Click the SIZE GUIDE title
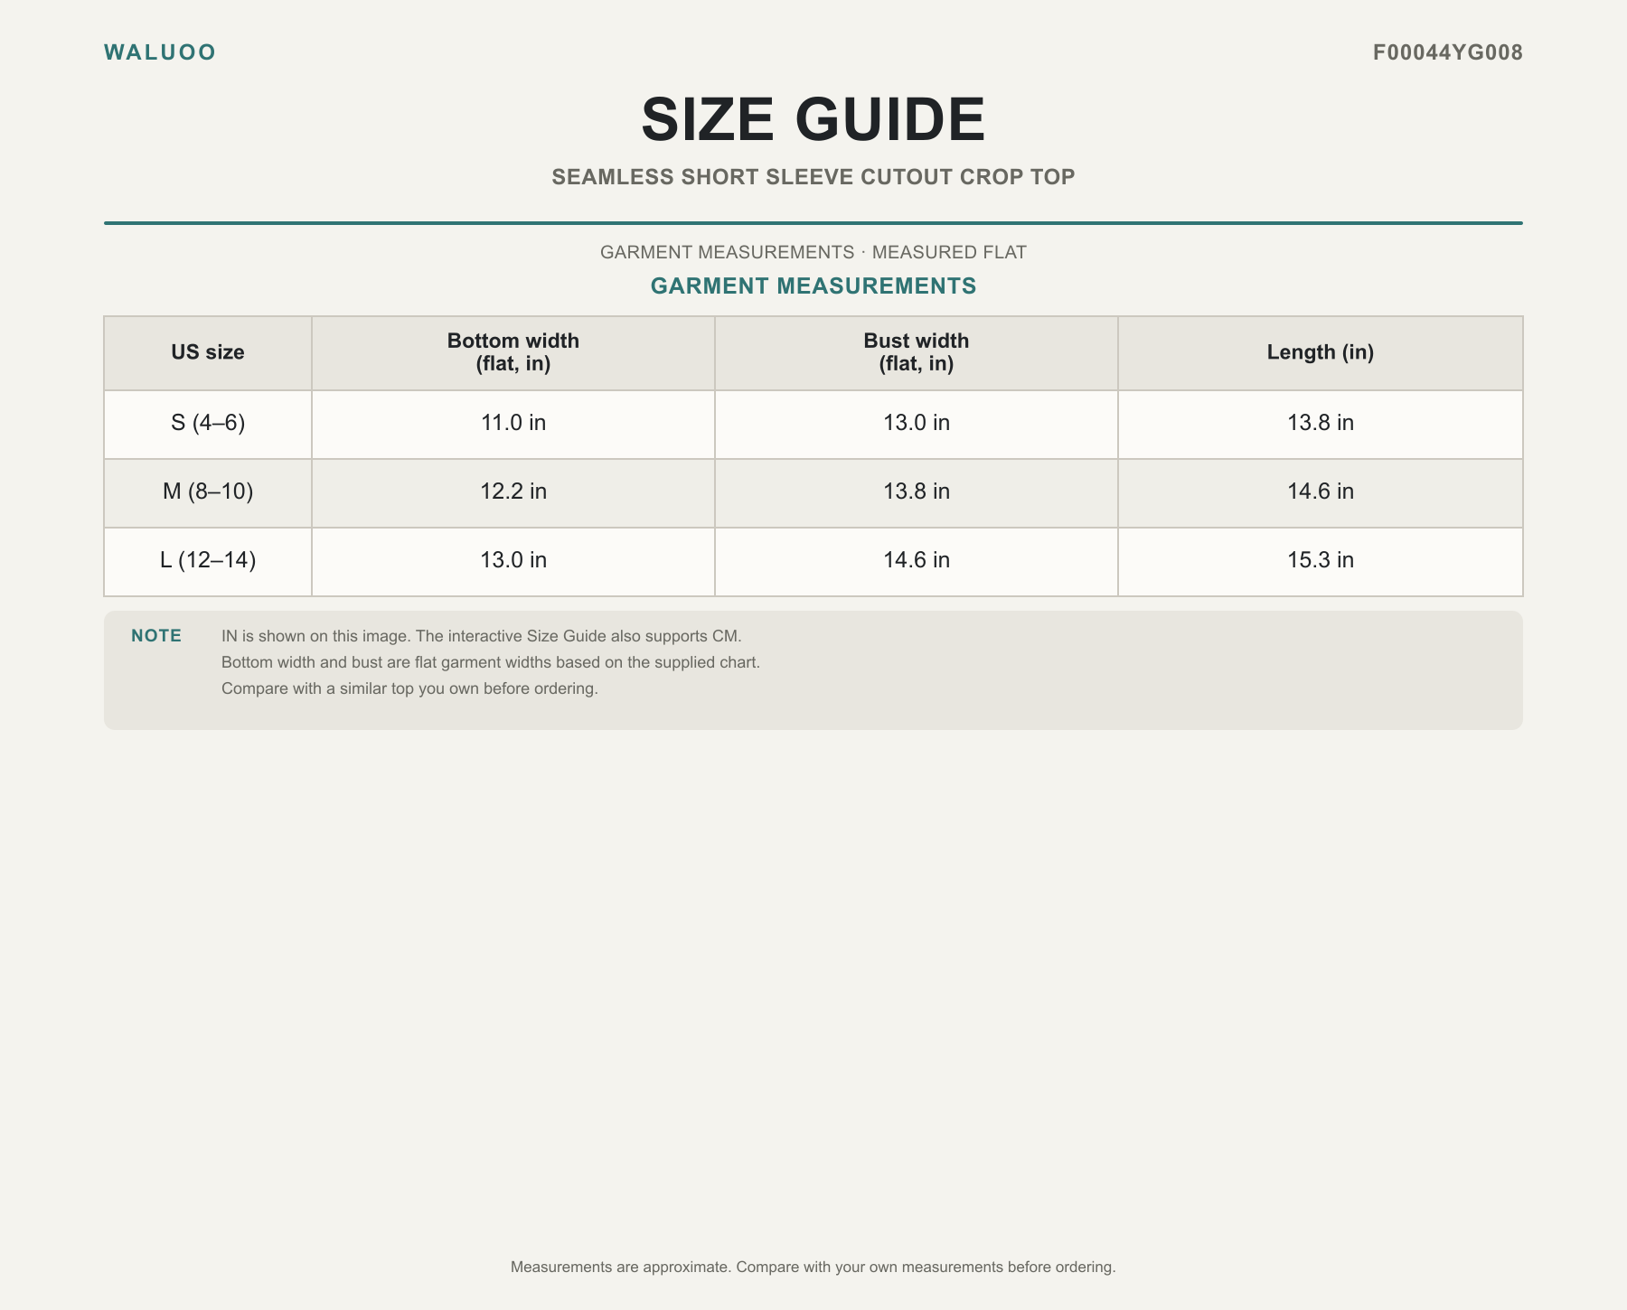 click(813, 119)
